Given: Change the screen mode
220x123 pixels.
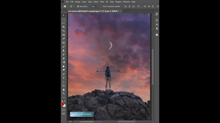Looking at the screenshot, I should (x=64, y=114).
